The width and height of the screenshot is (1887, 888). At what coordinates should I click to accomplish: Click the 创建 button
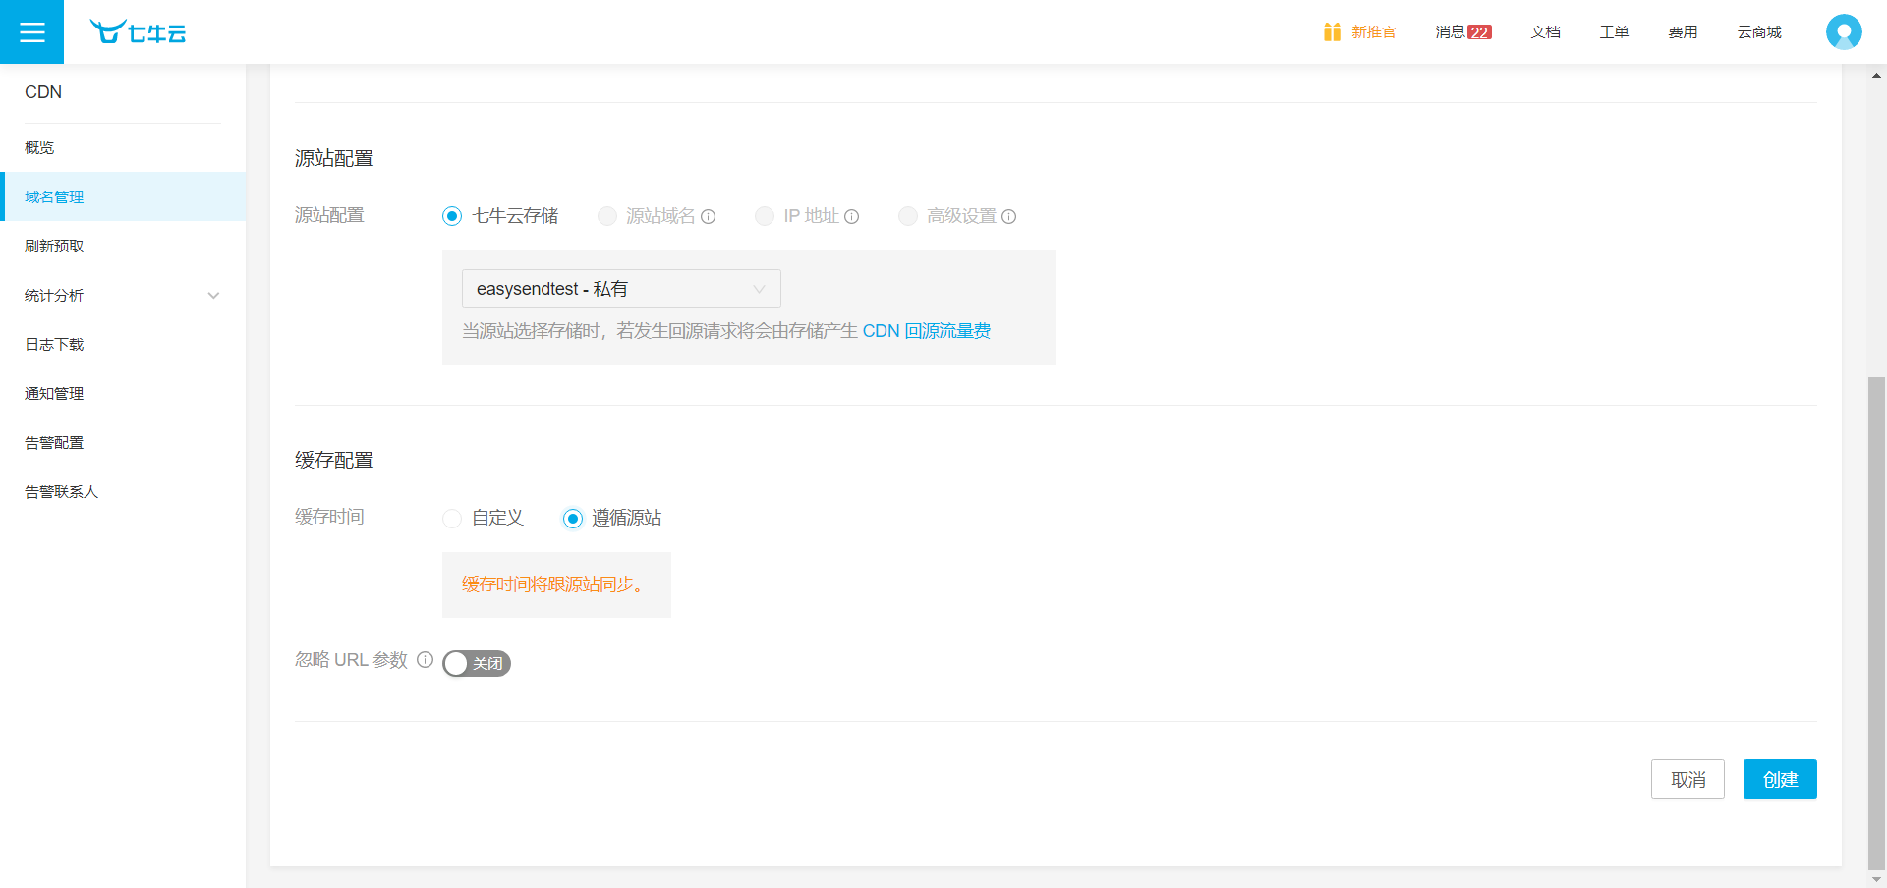(1779, 779)
